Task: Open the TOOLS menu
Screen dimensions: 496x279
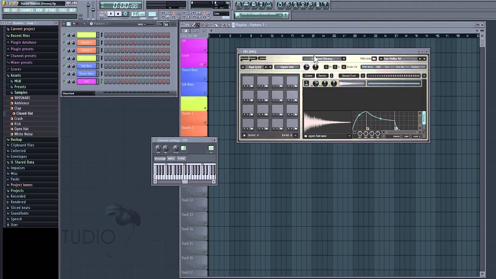Action: (x=63, y=10)
